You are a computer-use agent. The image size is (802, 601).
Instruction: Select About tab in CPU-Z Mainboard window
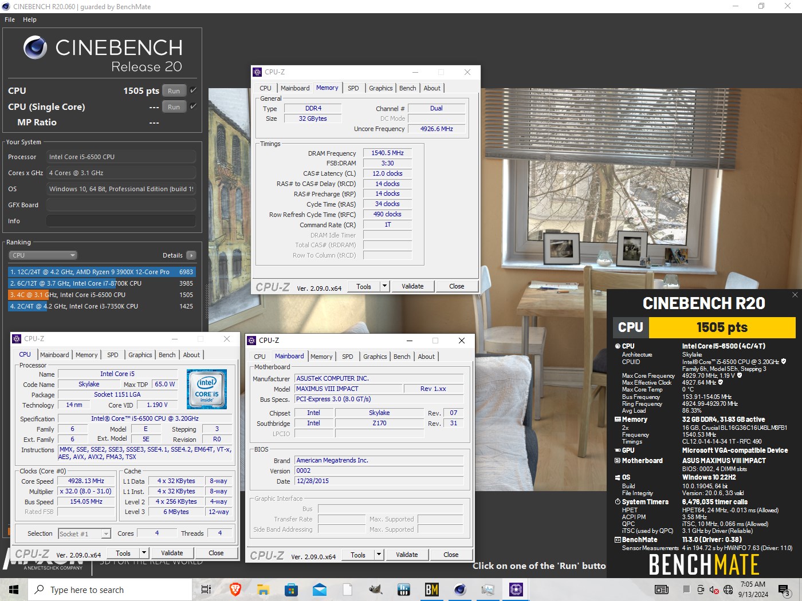coord(426,357)
